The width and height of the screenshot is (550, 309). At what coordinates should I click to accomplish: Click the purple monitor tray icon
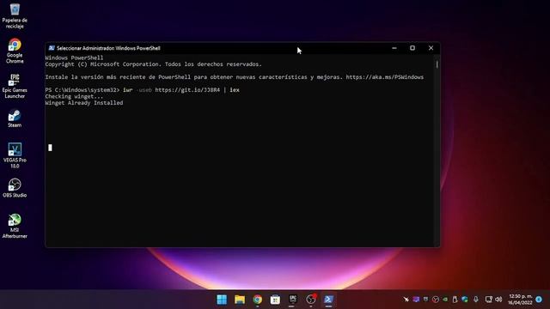click(x=416, y=300)
